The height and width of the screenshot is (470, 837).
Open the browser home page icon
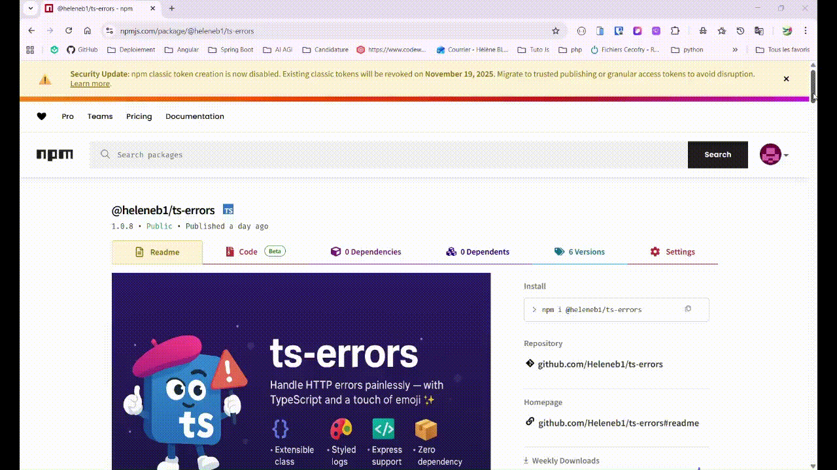tap(87, 31)
